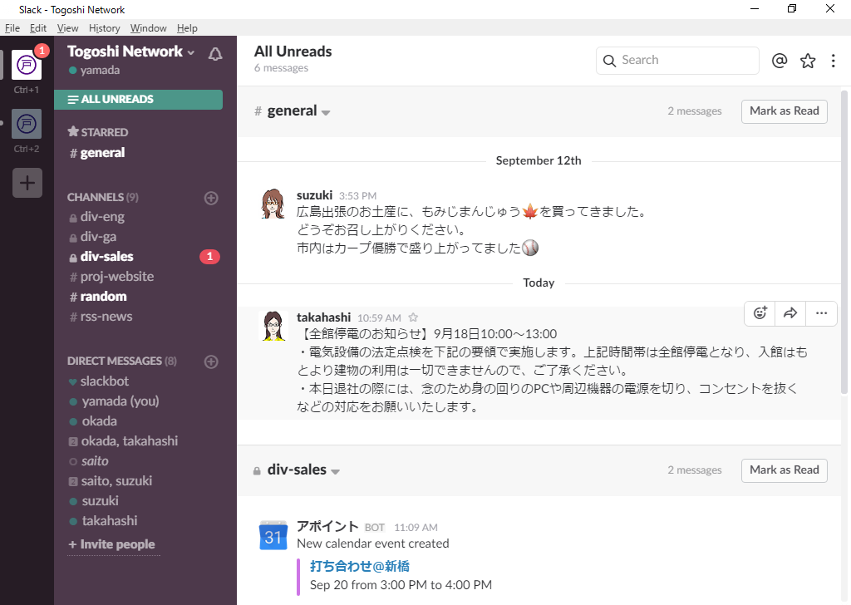Switch to the second workspace icon
The image size is (851, 605).
pyautogui.click(x=26, y=124)
